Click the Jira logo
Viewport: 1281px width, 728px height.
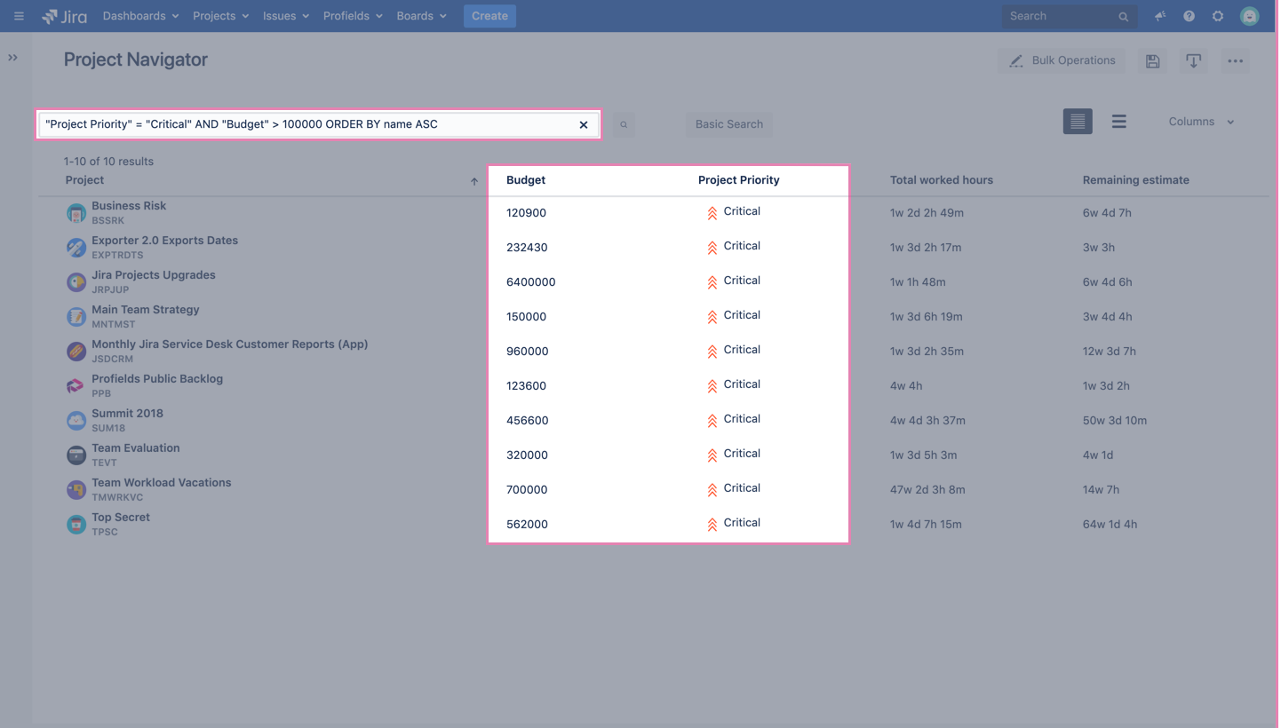click(x=63, y=15)
